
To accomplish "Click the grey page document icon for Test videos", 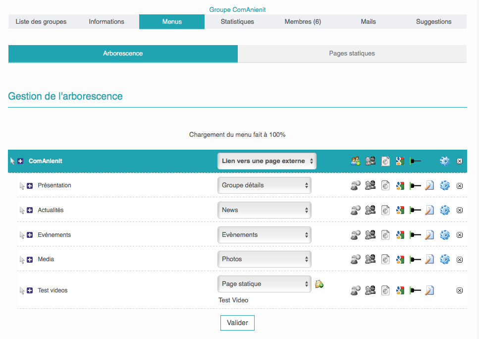I will pyautogui.click(x=385, y=290).
